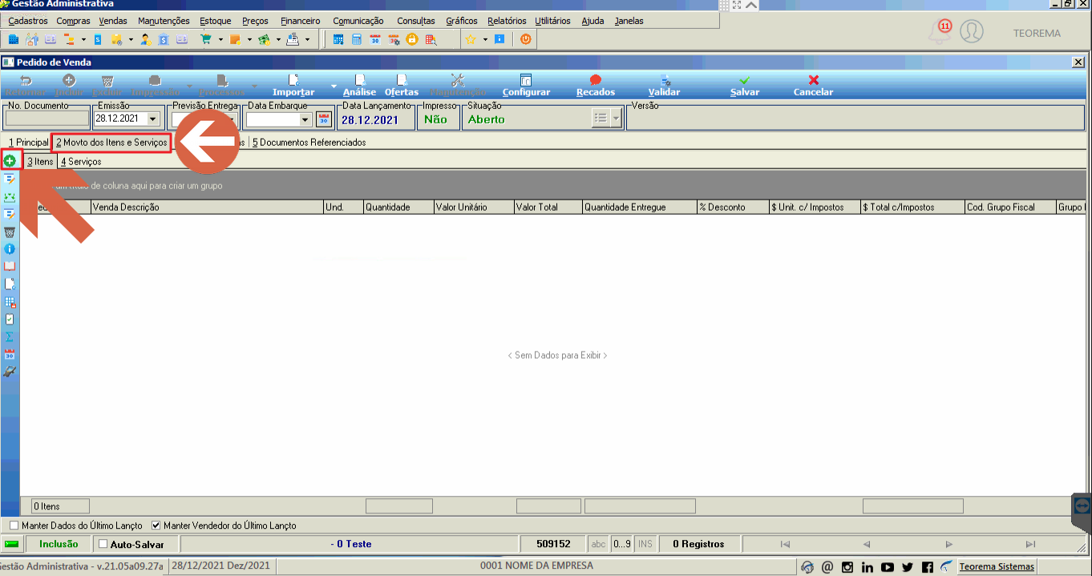Open the Teorema Sistemas link

[997, 567]
